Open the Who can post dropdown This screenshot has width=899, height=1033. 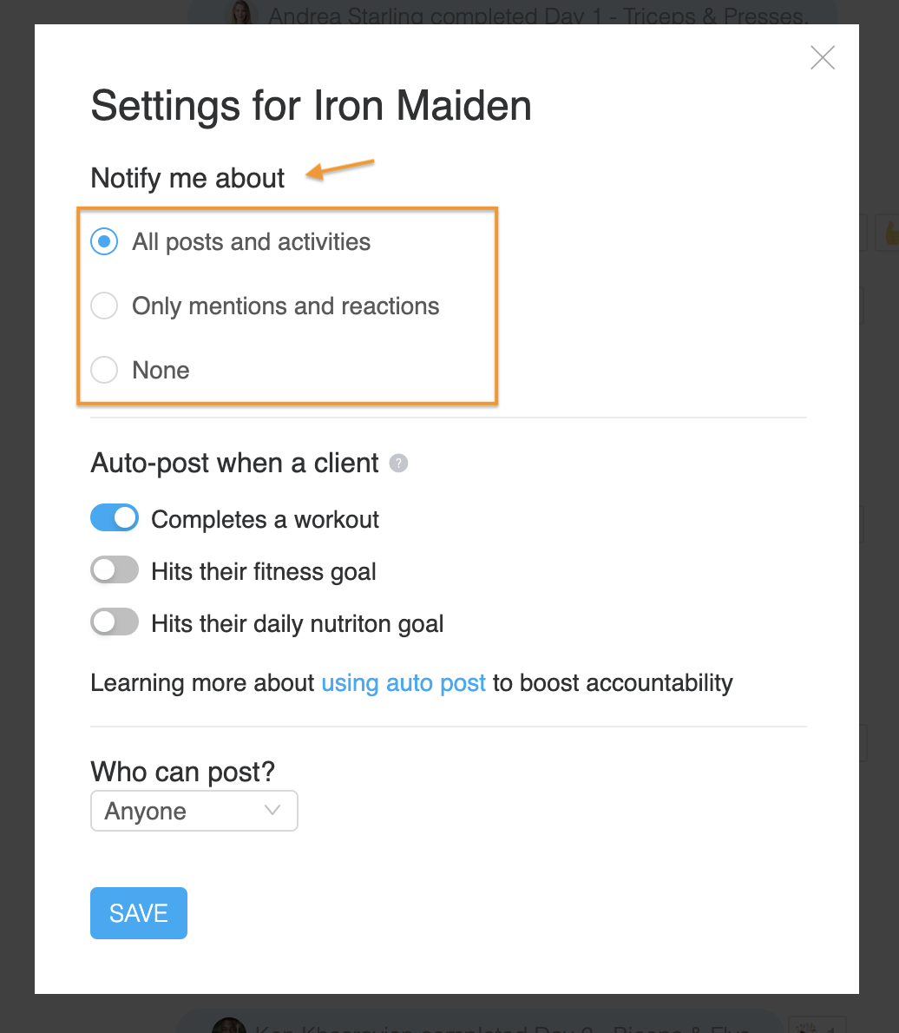(194, 811)
